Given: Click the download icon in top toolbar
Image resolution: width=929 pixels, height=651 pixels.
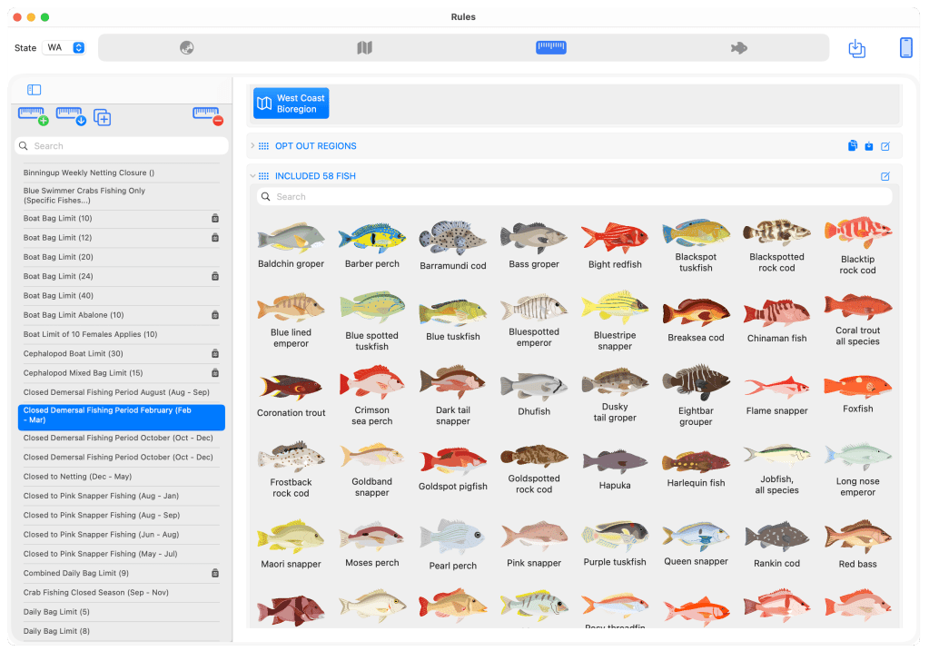Looking at the screenshot, I should (856, 48).
